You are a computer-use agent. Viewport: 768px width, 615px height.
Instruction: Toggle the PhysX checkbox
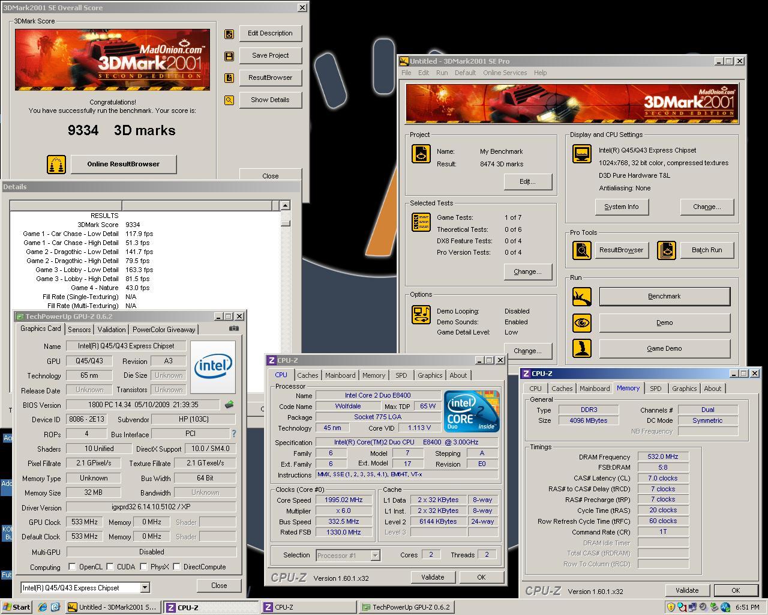pos(144,567)
